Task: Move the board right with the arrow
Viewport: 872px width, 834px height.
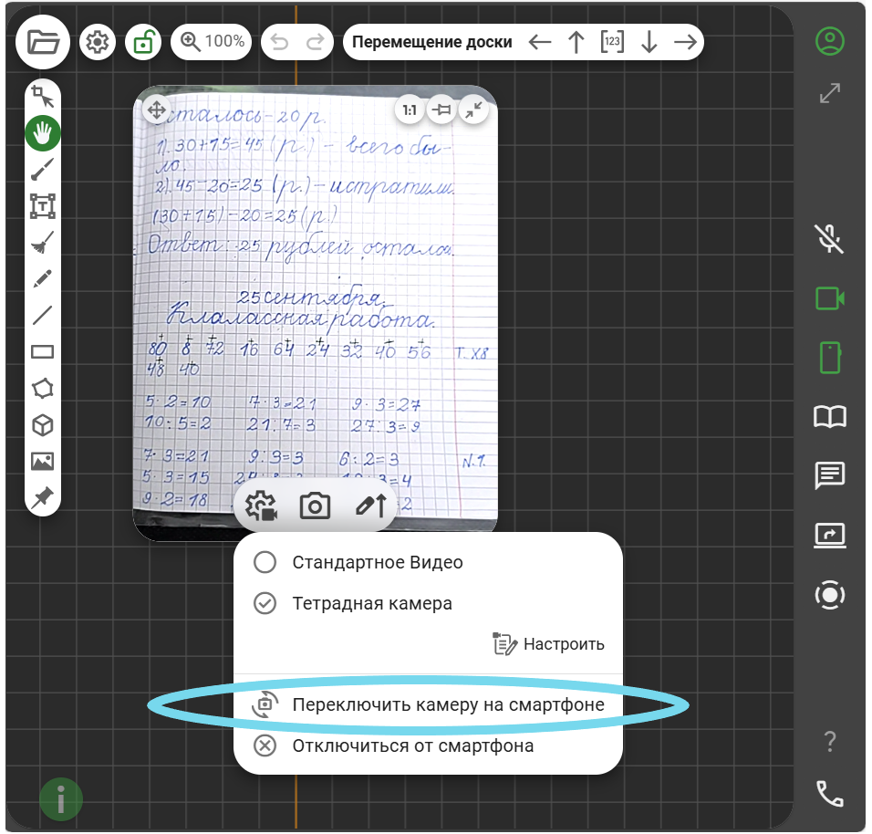Action: pos(684,42)
